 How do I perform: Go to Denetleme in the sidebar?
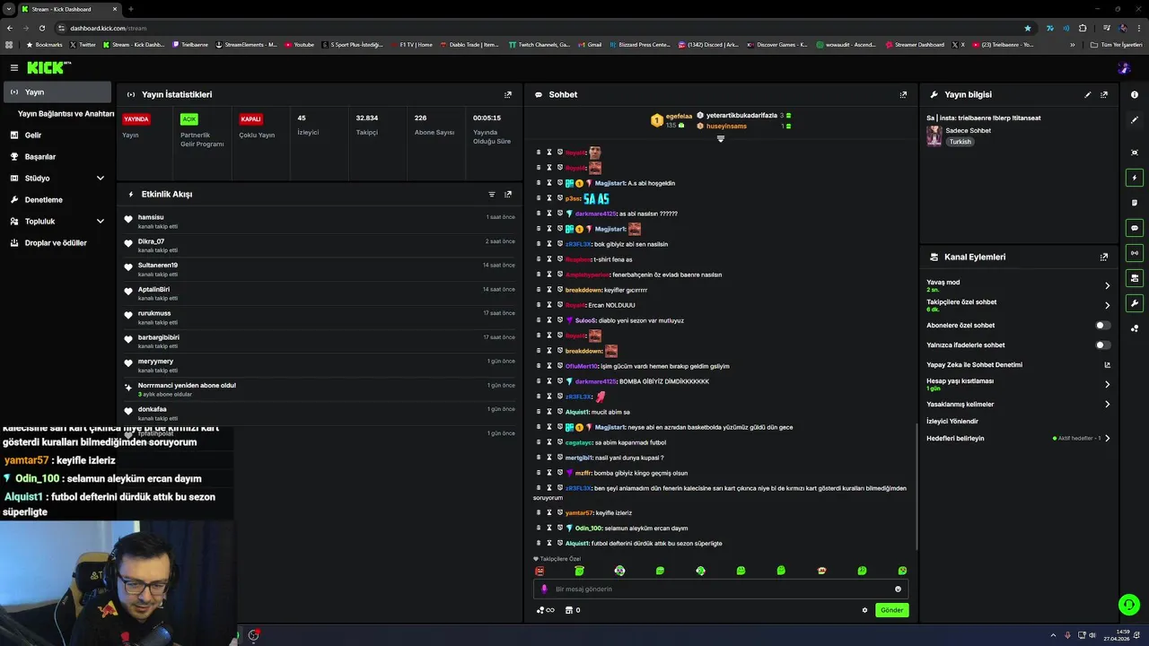point(56,200)
